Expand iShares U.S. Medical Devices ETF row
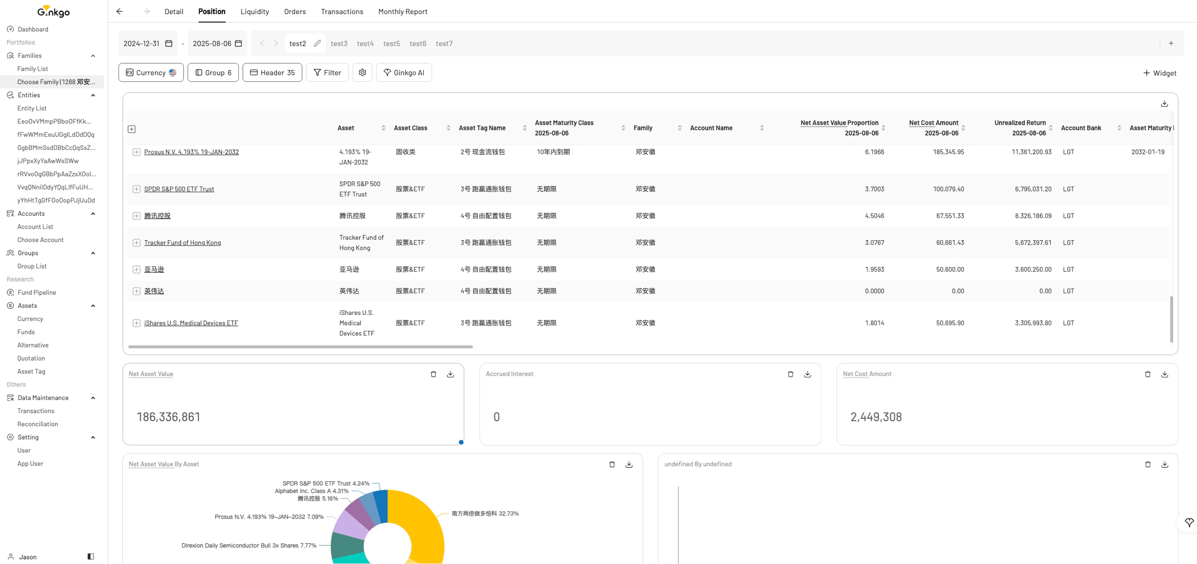 (137, 323)
